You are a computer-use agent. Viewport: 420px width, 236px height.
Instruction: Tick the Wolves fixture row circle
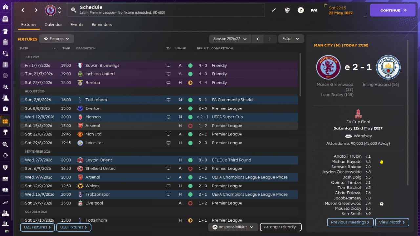coord(22,186)
